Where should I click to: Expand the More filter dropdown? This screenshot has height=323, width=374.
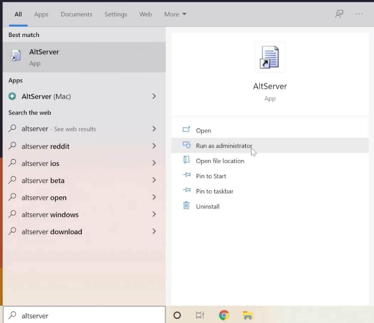click(175, 14)
